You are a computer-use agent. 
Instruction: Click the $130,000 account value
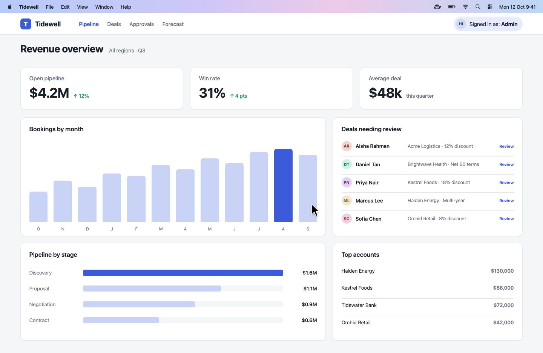click(x=502, y=271)
